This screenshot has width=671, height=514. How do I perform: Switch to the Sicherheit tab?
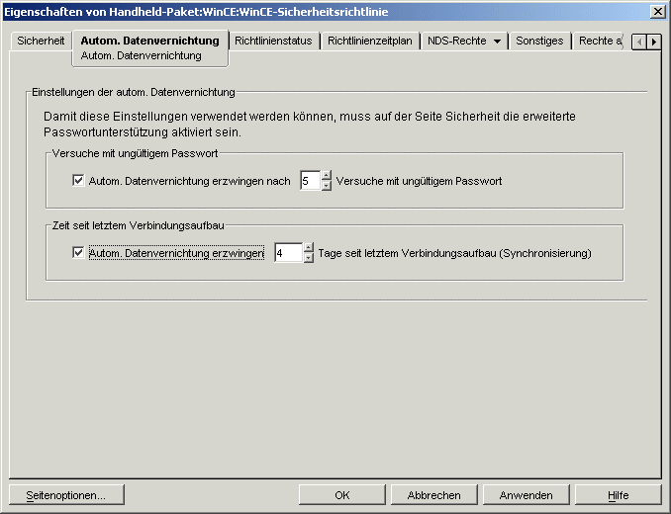(x=41, y=41)
